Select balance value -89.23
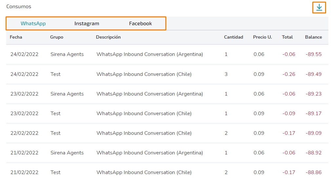Screen dimensions: 332x178 coord(314,94)
